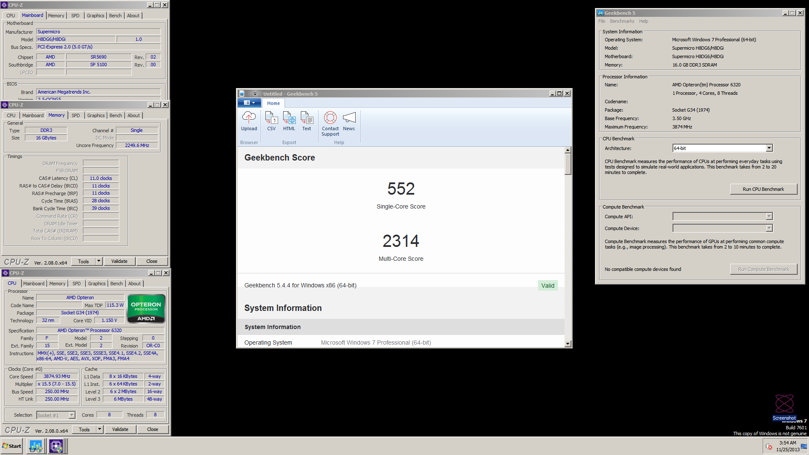Export results as Text
Screen dimensions: 809x455
pos(307,121)
